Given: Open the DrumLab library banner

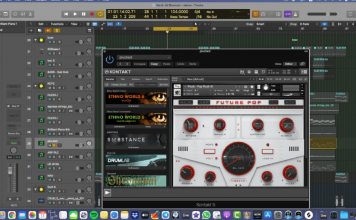Looking at the screenshot, I should (x=136, y=160).
